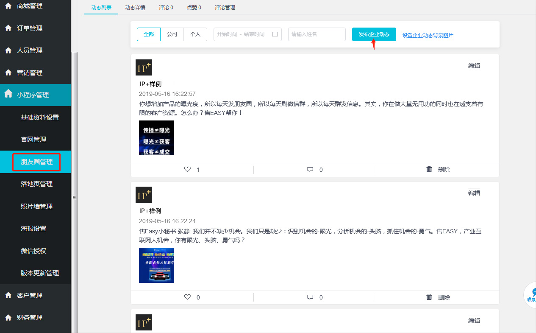Screen dimensions: 536x333
Task: Click the comment icon on first post
Action: point(310,169)
